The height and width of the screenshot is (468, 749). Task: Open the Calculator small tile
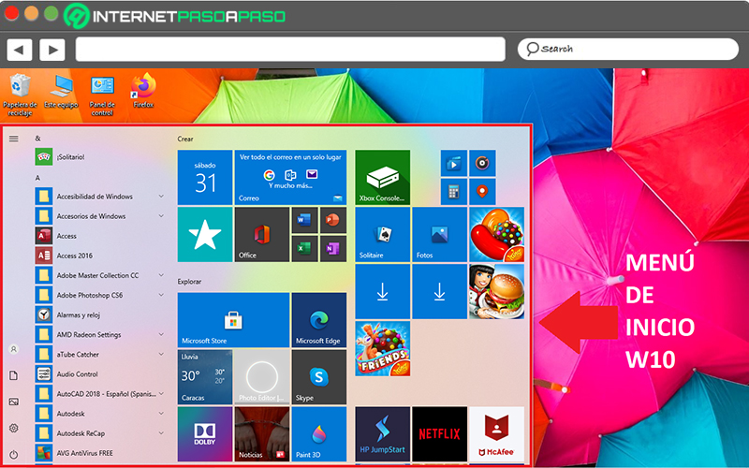pos(454,192)
